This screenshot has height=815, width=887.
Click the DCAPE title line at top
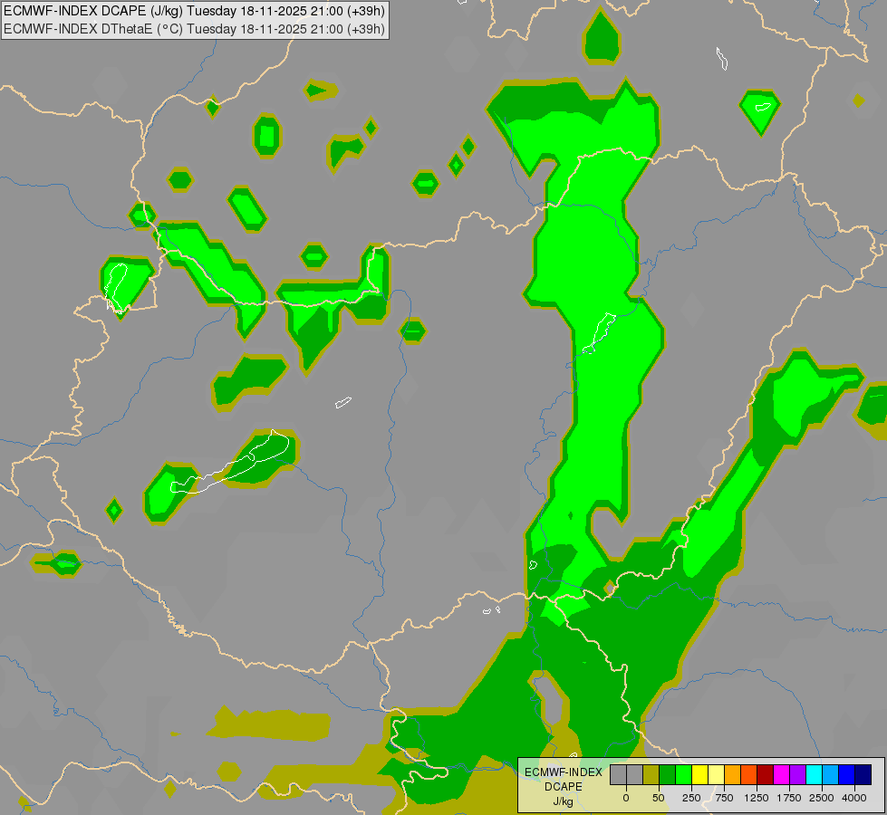coord(194,11)
